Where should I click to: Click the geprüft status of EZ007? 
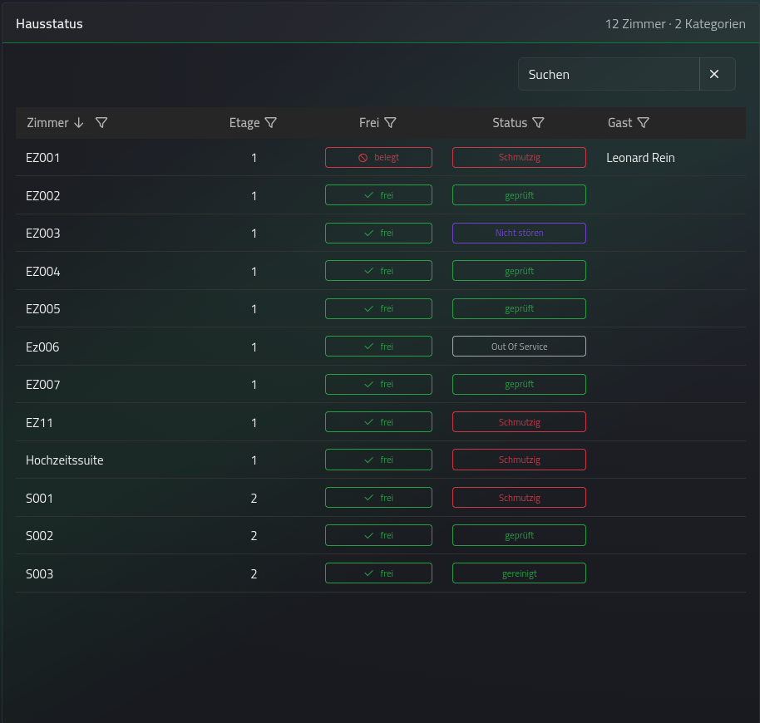point(519,384)
